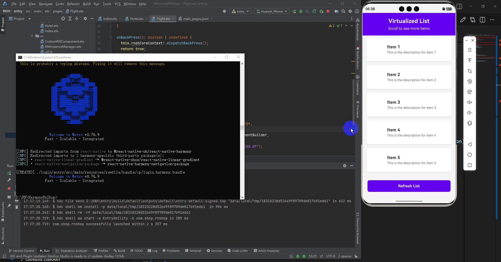The width and height of the screenshot is (501, 262).
Task: Open the entry run configuration dropdown
Action: pos(240,11)
